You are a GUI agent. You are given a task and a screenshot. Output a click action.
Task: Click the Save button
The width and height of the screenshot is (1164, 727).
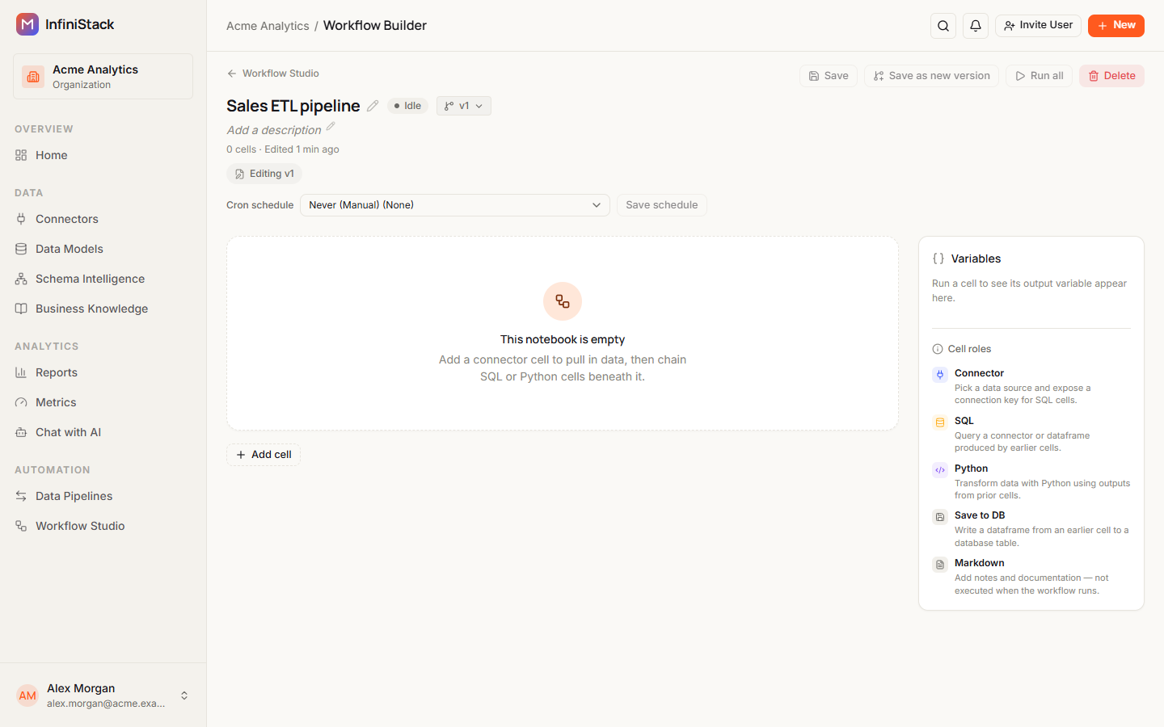click(829, 76)
